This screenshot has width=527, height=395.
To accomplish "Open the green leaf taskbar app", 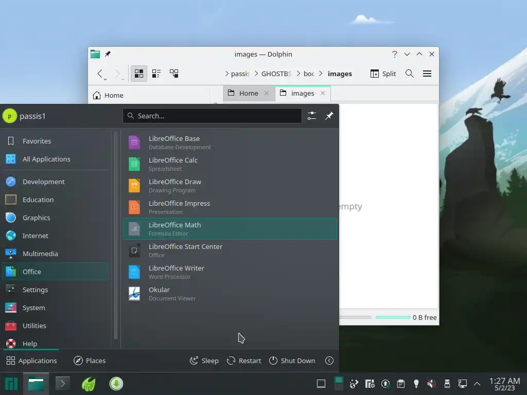I will [89, 384].
